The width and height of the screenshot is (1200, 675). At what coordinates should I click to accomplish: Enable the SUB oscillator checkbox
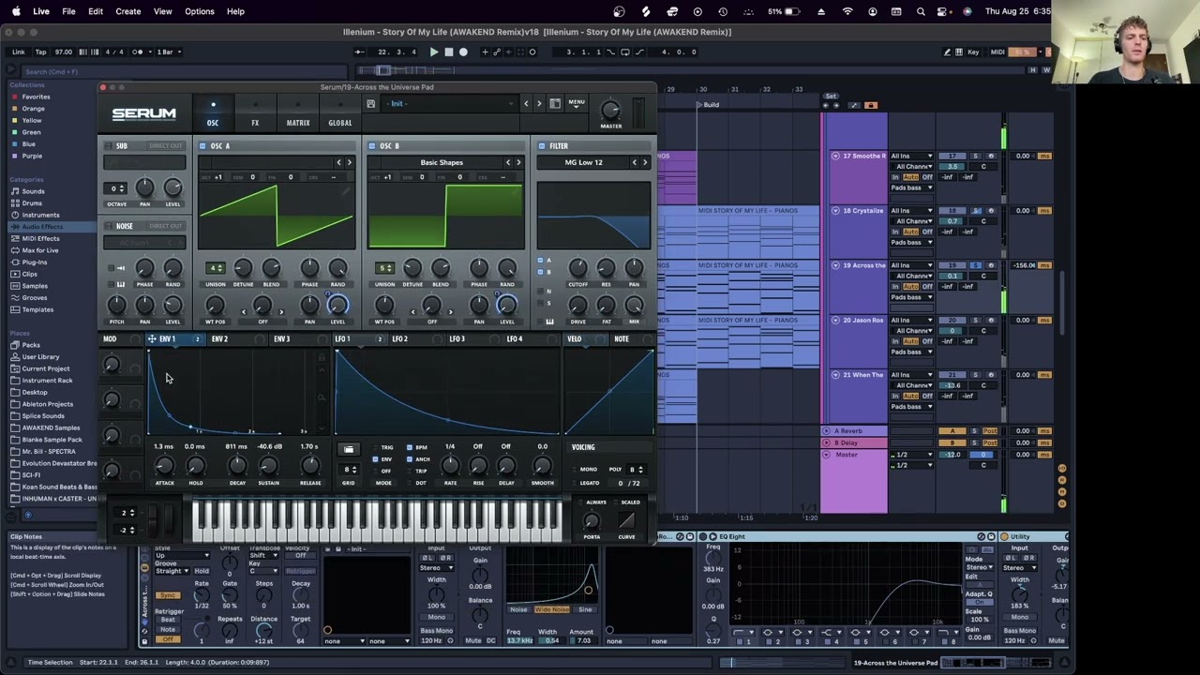pos(109,145)
